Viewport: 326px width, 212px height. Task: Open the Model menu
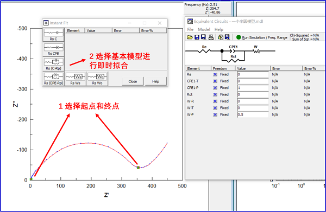tap(204, 29)
